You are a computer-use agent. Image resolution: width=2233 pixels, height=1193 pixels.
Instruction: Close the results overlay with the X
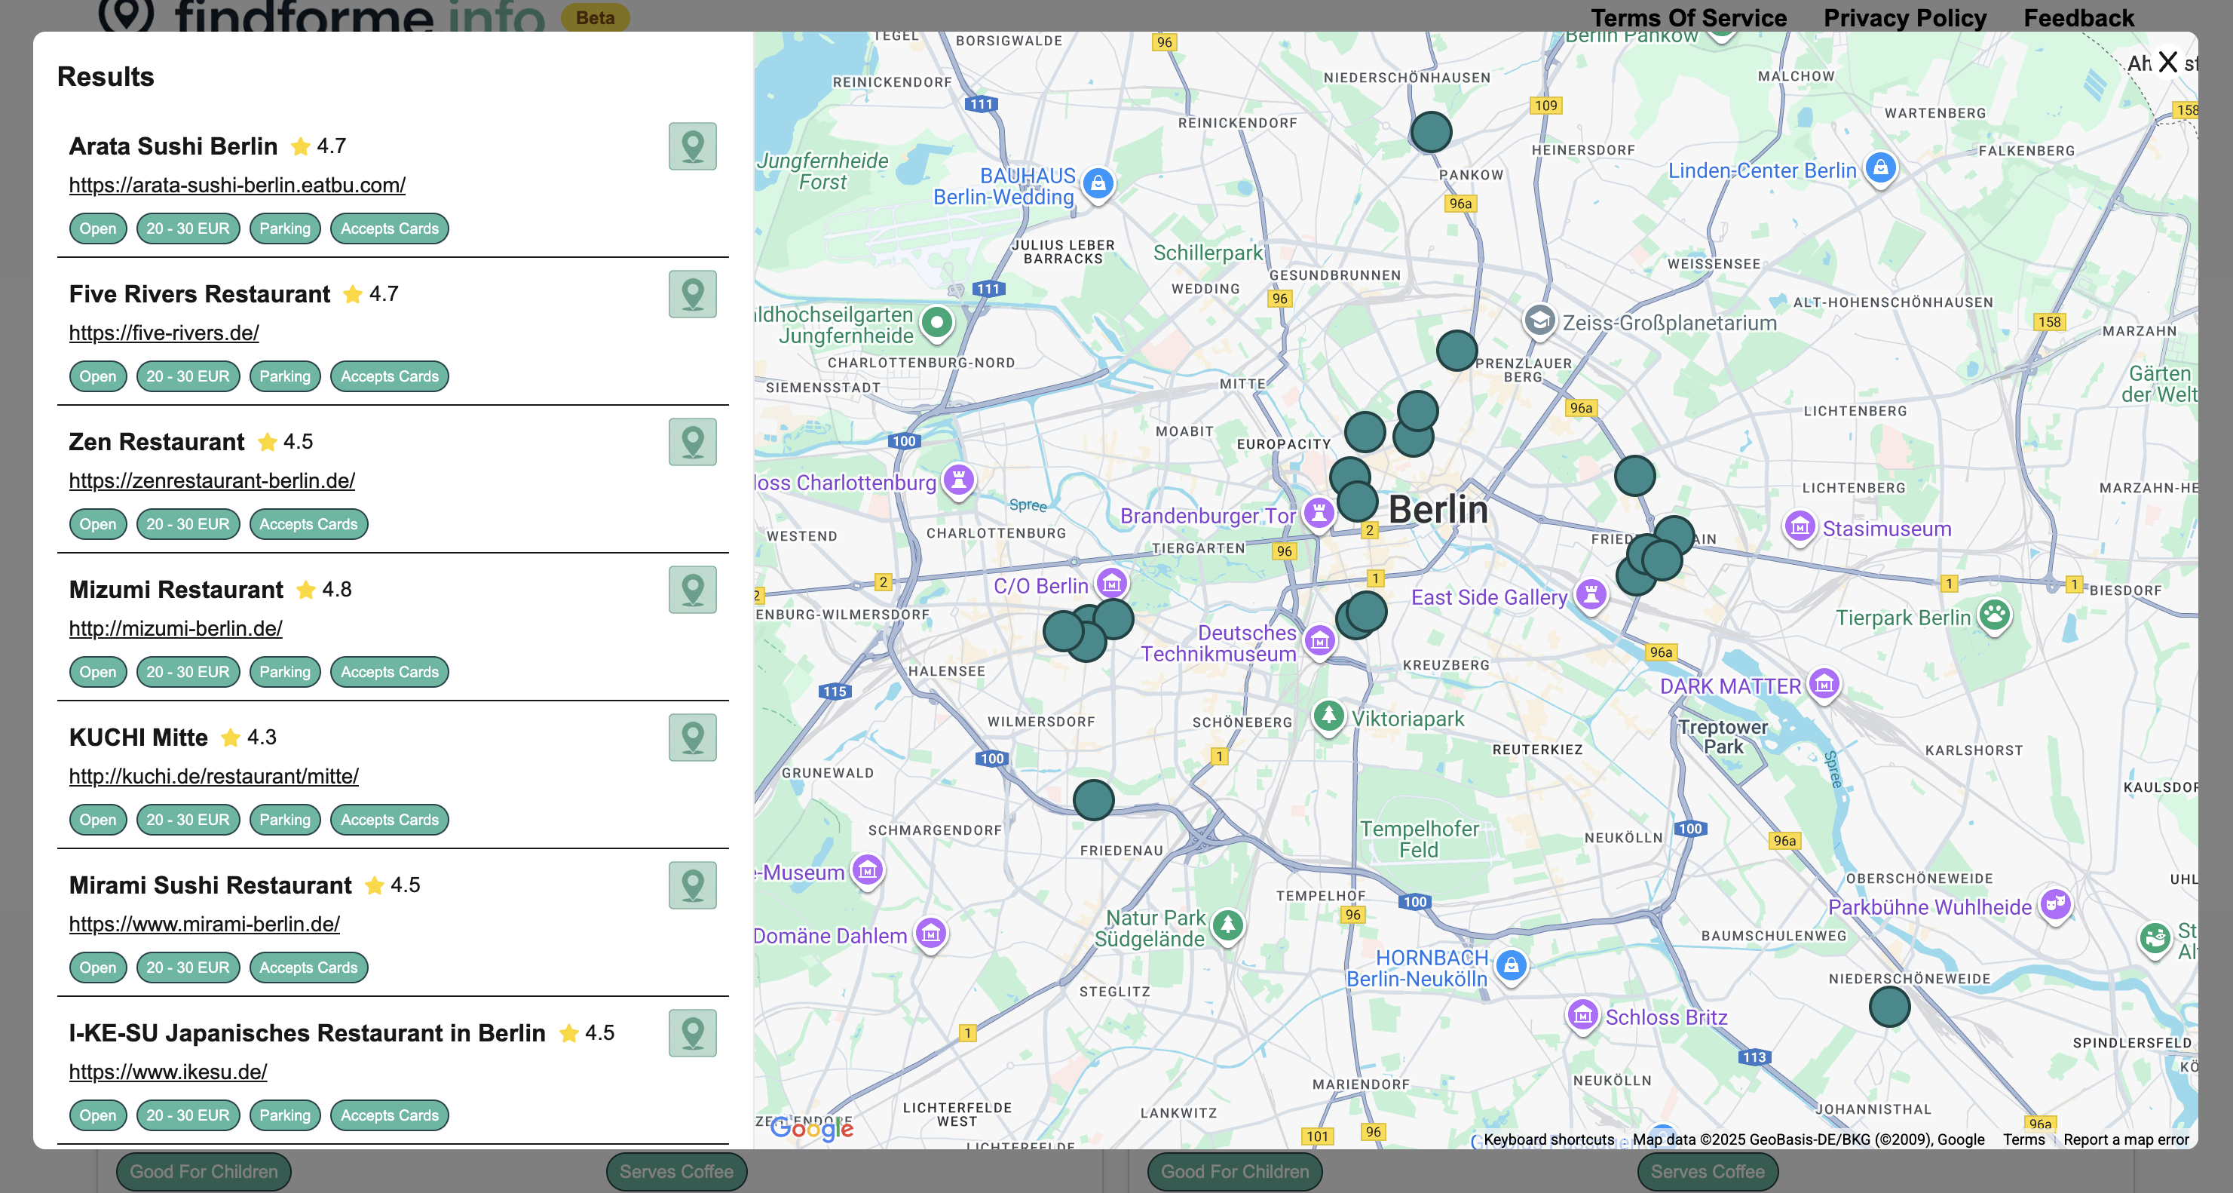tap(2169, 62)
